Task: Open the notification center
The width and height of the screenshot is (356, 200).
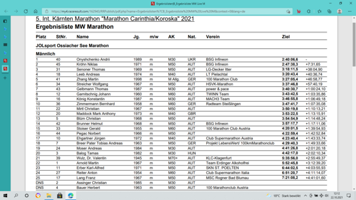Action: [x=349, y=196]
